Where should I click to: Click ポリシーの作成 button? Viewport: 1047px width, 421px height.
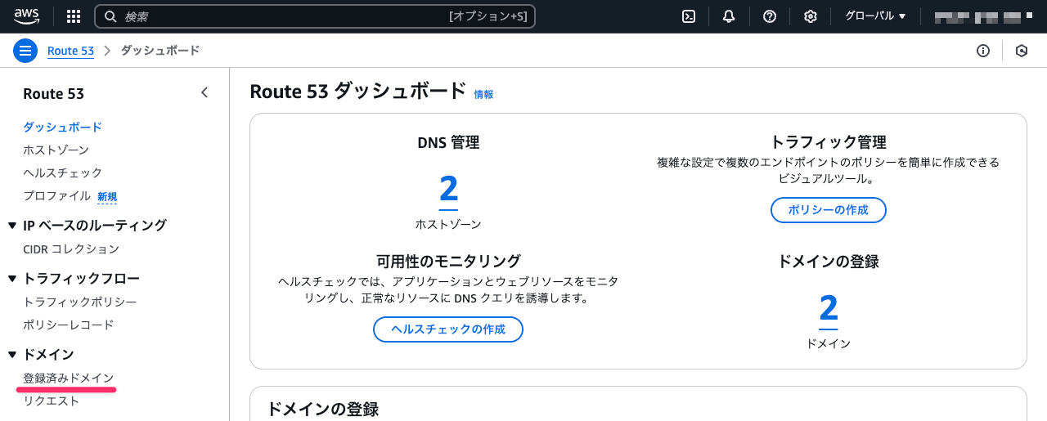[829, 210]
